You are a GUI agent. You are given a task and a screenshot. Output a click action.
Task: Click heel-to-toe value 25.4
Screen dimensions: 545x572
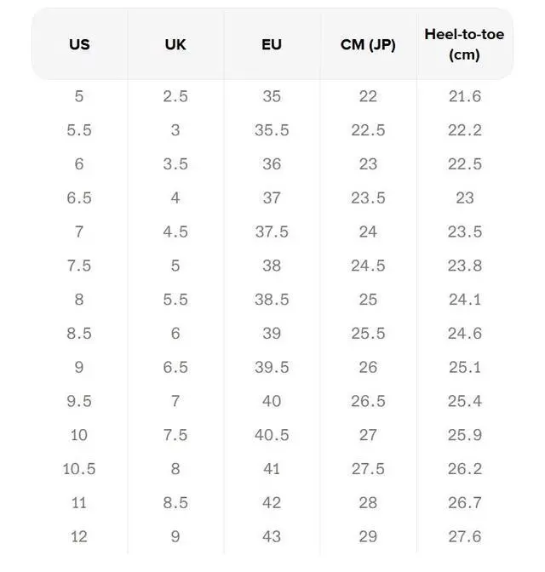[465, 401]
